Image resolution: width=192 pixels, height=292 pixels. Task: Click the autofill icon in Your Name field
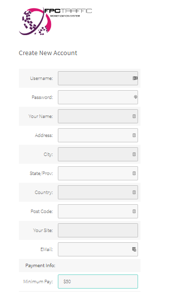click(x=134, y=116)
